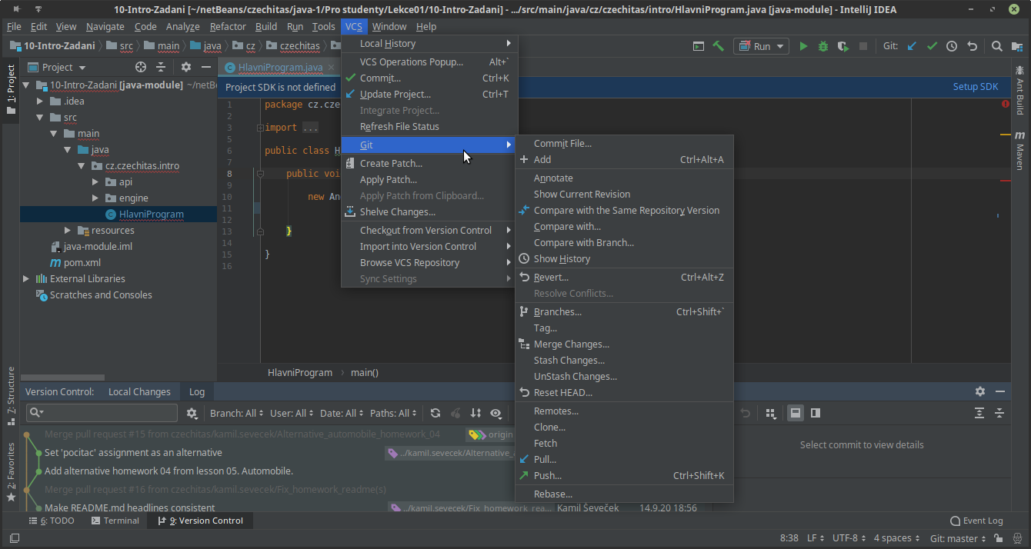Expand the resources folder in project tree
The height and width of the screenshot is (549, 1031).
(x=68, y=230)
